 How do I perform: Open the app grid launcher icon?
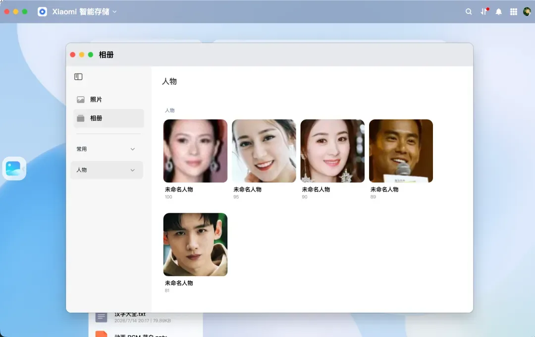tap(514, 12)
